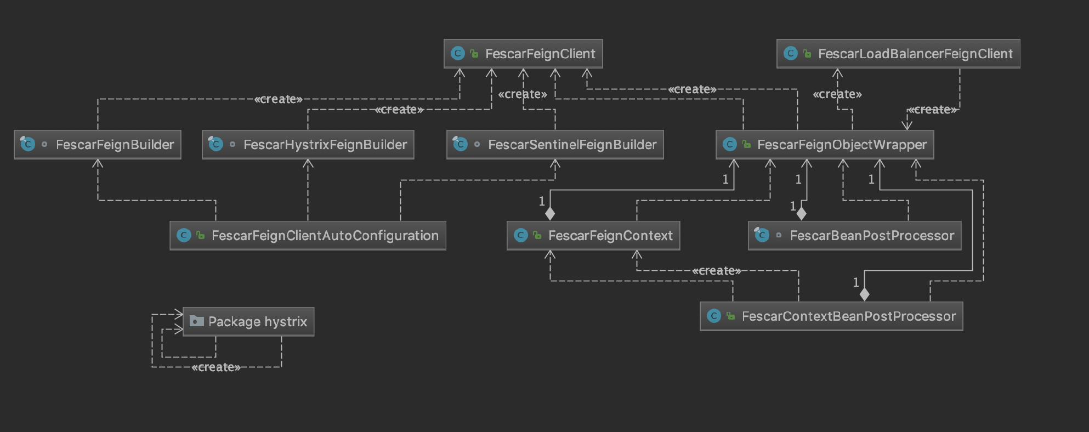This screenshot has width=1089, height=432.
Task: Click the composition diamond above FescarFeignContext
Action: [550, 213]
